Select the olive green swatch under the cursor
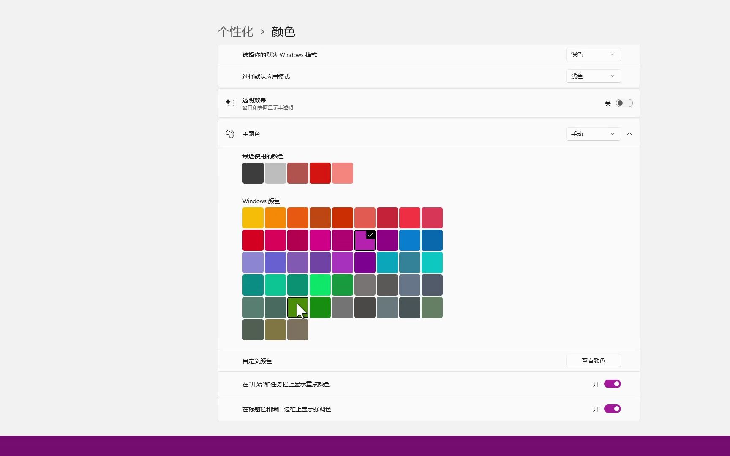730x456 pixels. coord(298,307)
